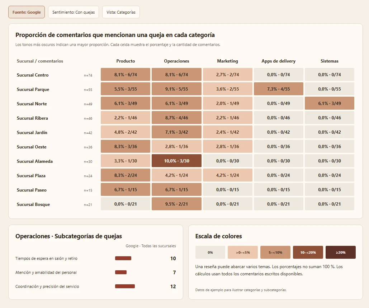Select the 0% legend swatch
The height and width of the screenshot is (308, 369).
(210, 252)
